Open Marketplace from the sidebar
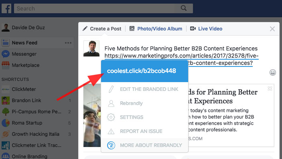Screen dimensions: 282x159 (26, 65)
